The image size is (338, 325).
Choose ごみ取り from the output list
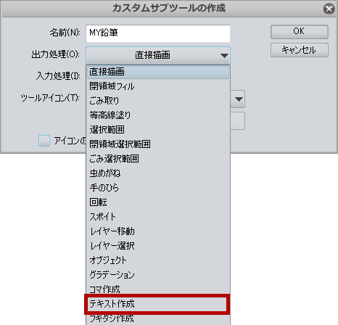(158, 101)
